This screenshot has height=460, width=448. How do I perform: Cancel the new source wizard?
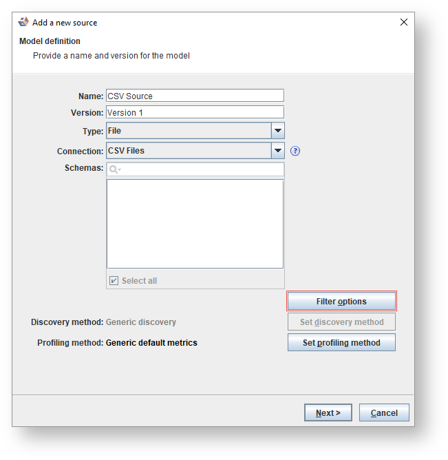pos(384,413)
